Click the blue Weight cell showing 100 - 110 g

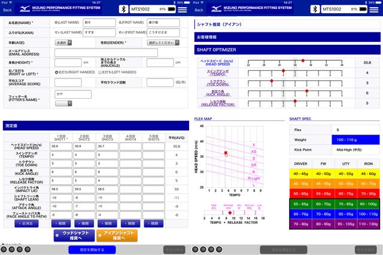point(355,140)
